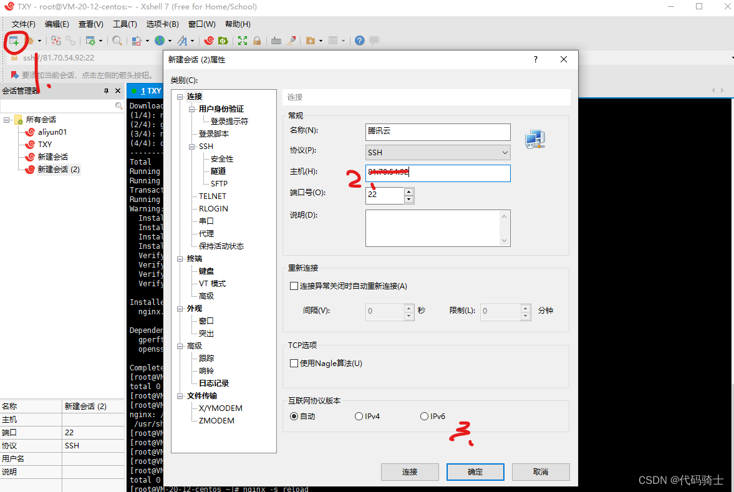The width and height of the screenshot is (734, 492).
Task: Click the color scheme transfer icon
Action: 136,41
